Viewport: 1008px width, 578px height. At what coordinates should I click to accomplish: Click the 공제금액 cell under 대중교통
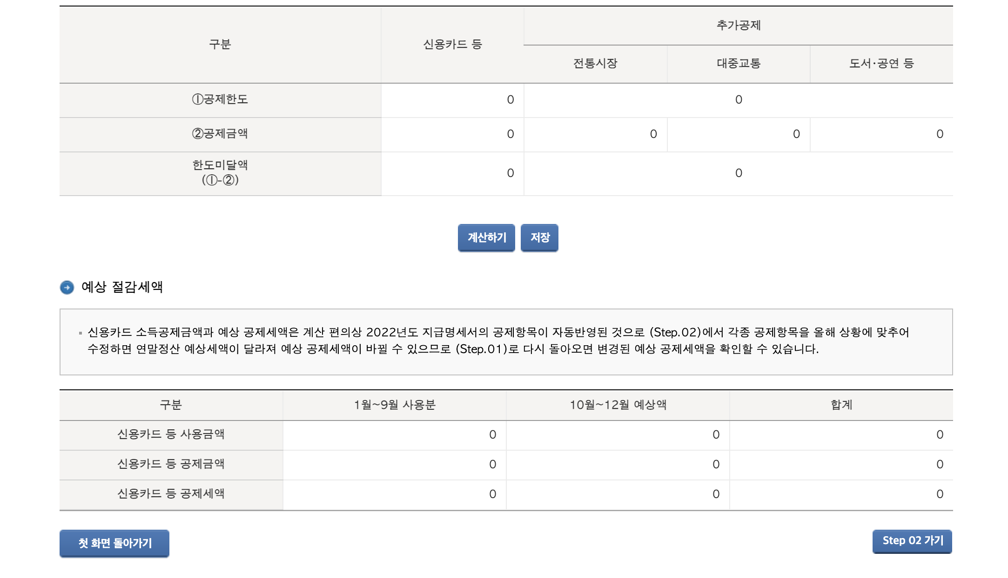(738, 134)
